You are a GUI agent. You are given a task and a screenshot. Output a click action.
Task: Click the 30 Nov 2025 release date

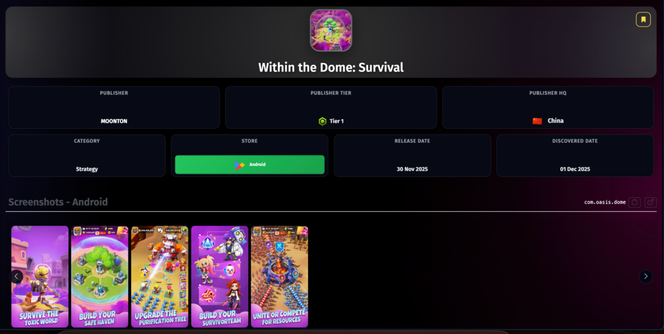pos(412,169)
